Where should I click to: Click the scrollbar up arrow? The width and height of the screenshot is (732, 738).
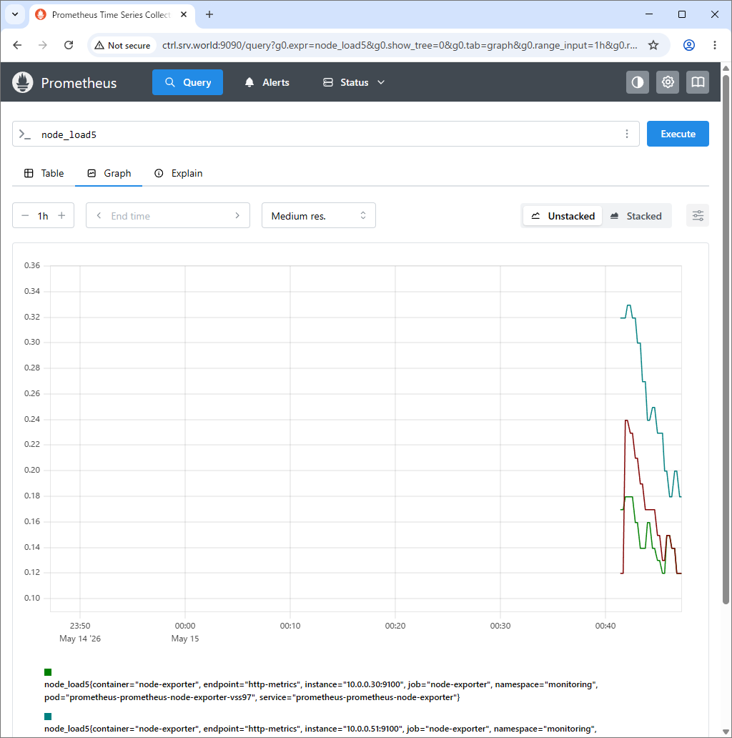click(726, 68)
